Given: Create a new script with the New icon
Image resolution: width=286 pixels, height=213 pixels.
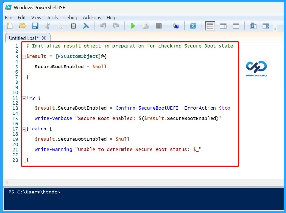Looking at the screenshot, I should pyautogui.click(x=9, y=26).
